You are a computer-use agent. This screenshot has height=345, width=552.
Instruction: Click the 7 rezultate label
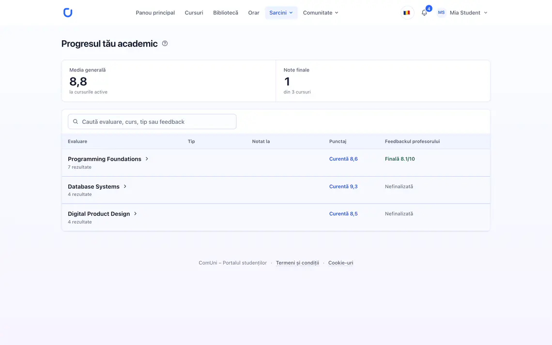[x=79, y=167]
